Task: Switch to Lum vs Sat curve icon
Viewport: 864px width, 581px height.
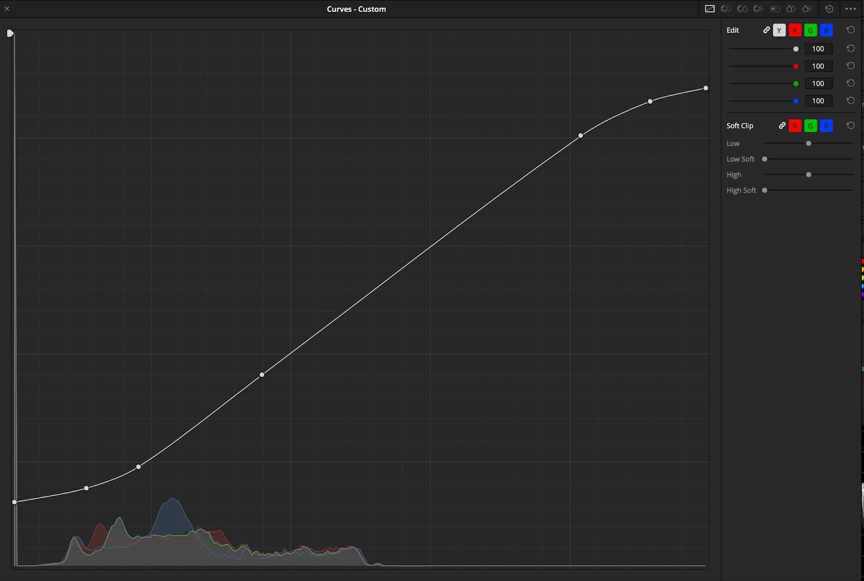Action: [774, 9]
